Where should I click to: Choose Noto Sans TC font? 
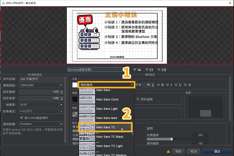pos(105,127)
